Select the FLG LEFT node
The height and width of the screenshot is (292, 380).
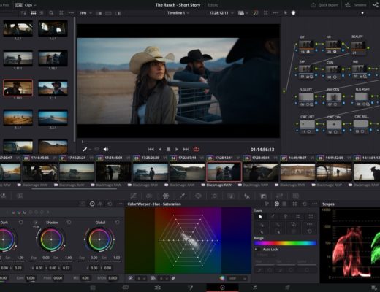click(x=306, y=99)
